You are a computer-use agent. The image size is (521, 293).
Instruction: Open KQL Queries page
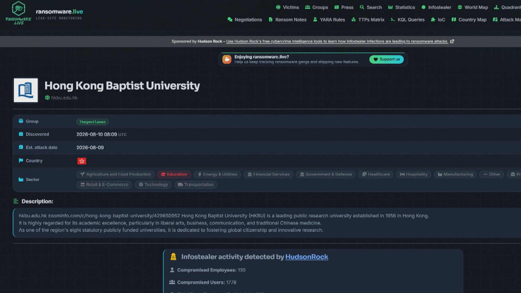[408, 20]
